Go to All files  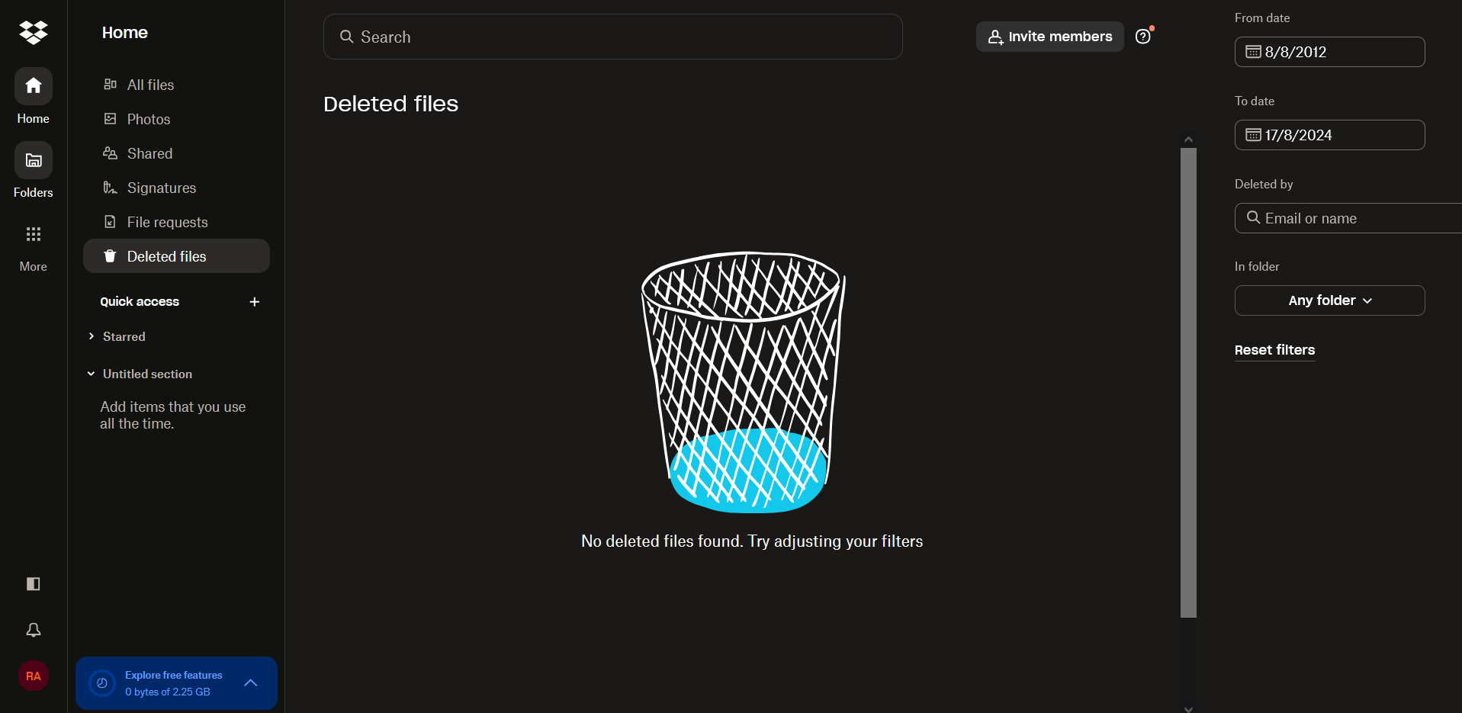[150, 85]
